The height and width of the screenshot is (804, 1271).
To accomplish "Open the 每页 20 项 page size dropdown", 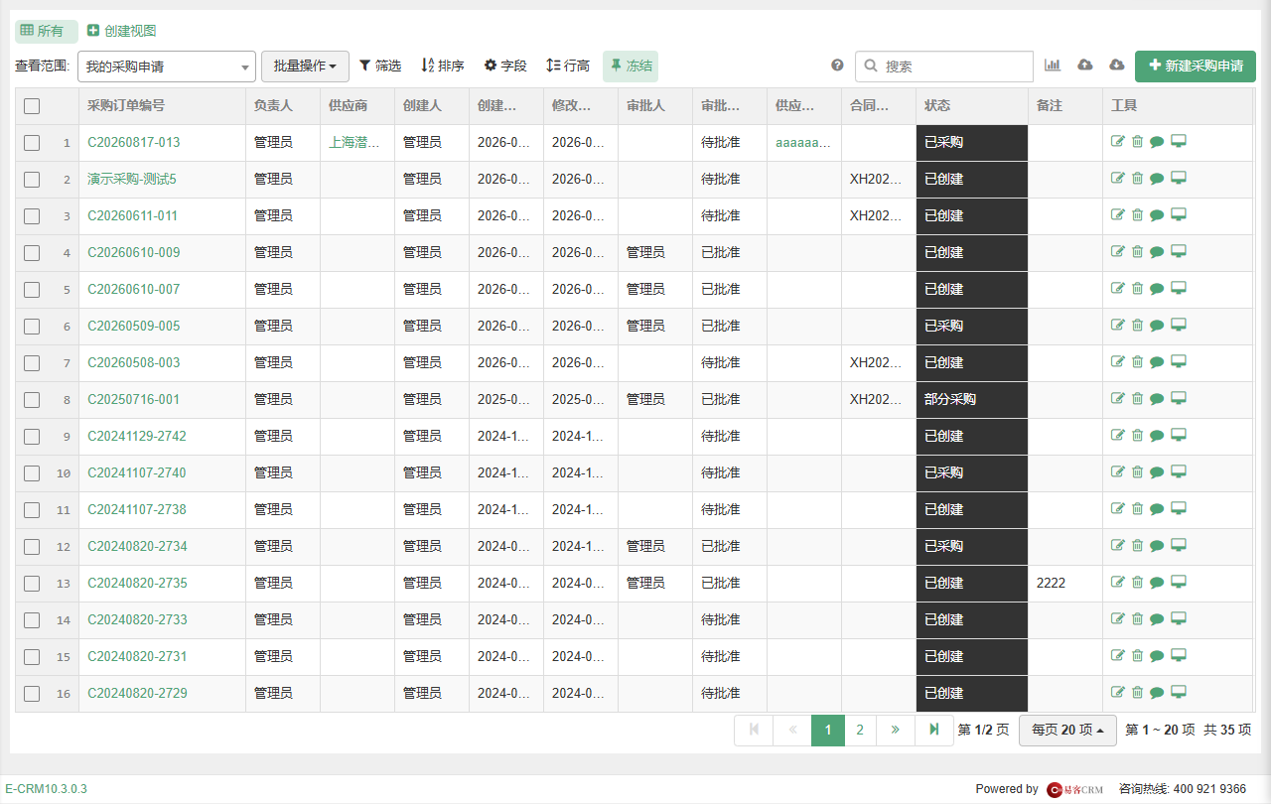I will pos(1067,730).
